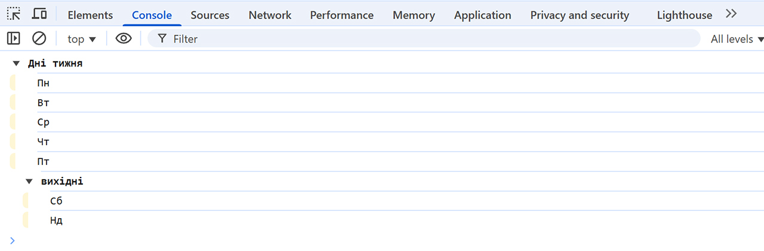The height and width of the screenshot is (251, 764).
Task: Collapse the Дні тижня group
Action: tap(17, 63)
